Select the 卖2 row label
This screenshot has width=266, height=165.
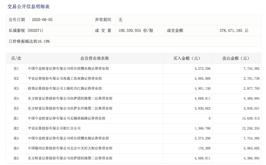(16, 128)
